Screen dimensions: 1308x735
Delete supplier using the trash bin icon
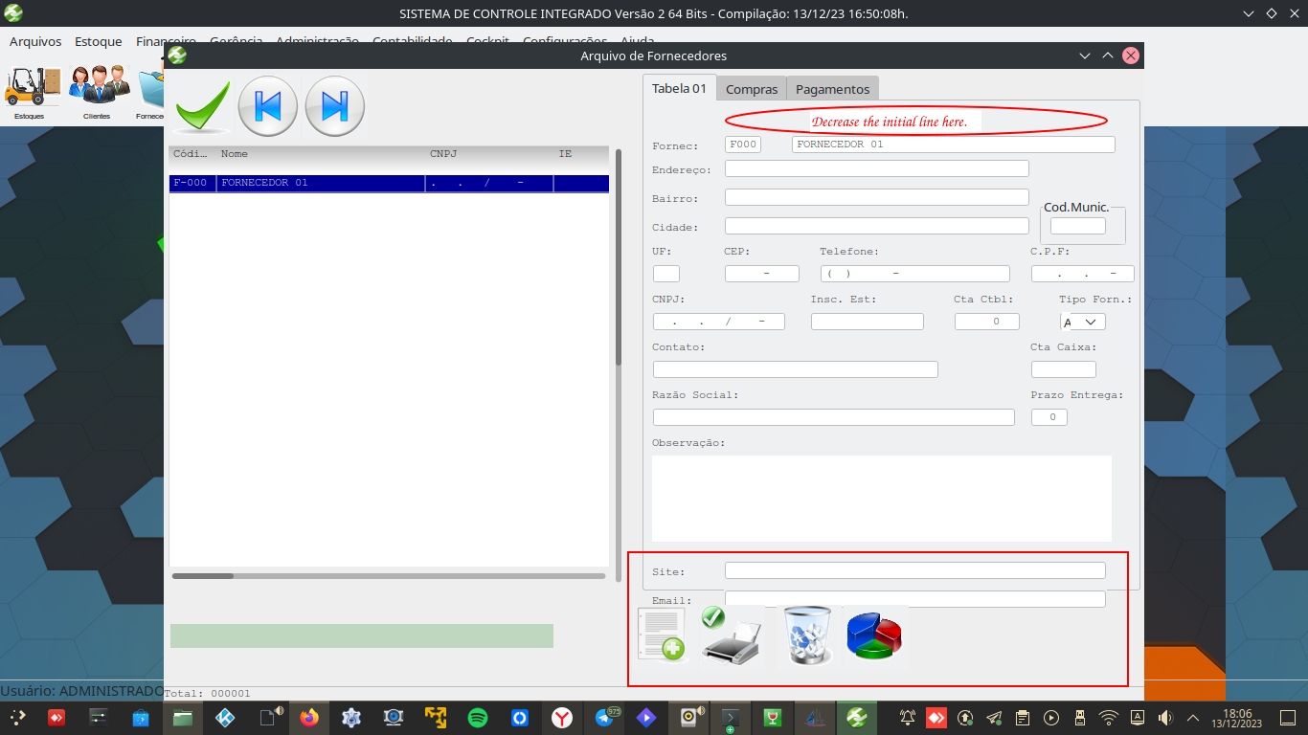click(807, 635)
